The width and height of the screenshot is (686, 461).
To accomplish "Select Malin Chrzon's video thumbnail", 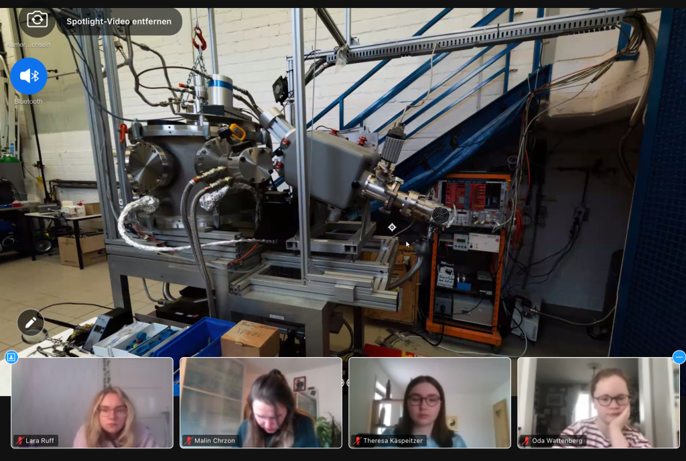I will (261, 402).
